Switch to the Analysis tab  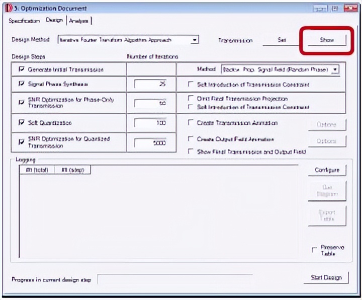pyautogui.click(x=79, y=21)
